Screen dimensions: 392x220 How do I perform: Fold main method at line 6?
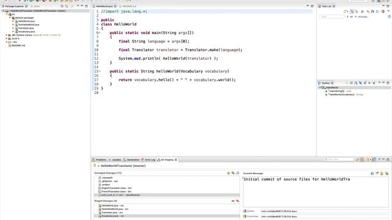click(x=99, y=32)
